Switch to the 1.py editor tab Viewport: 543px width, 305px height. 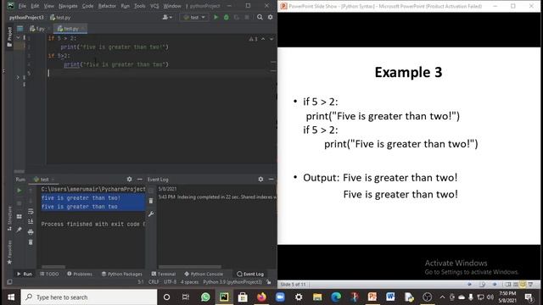39,28
